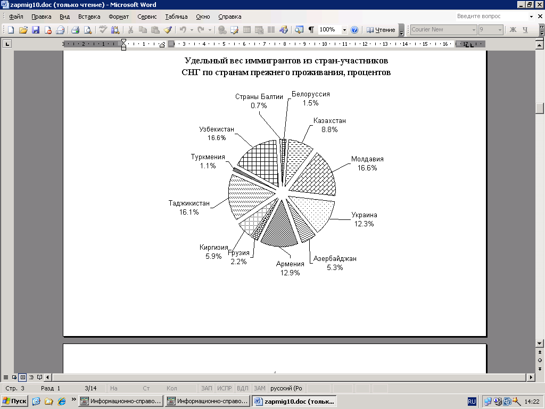Open the Research pane icon
Screen dimensions: 545x409
[115, 30]
